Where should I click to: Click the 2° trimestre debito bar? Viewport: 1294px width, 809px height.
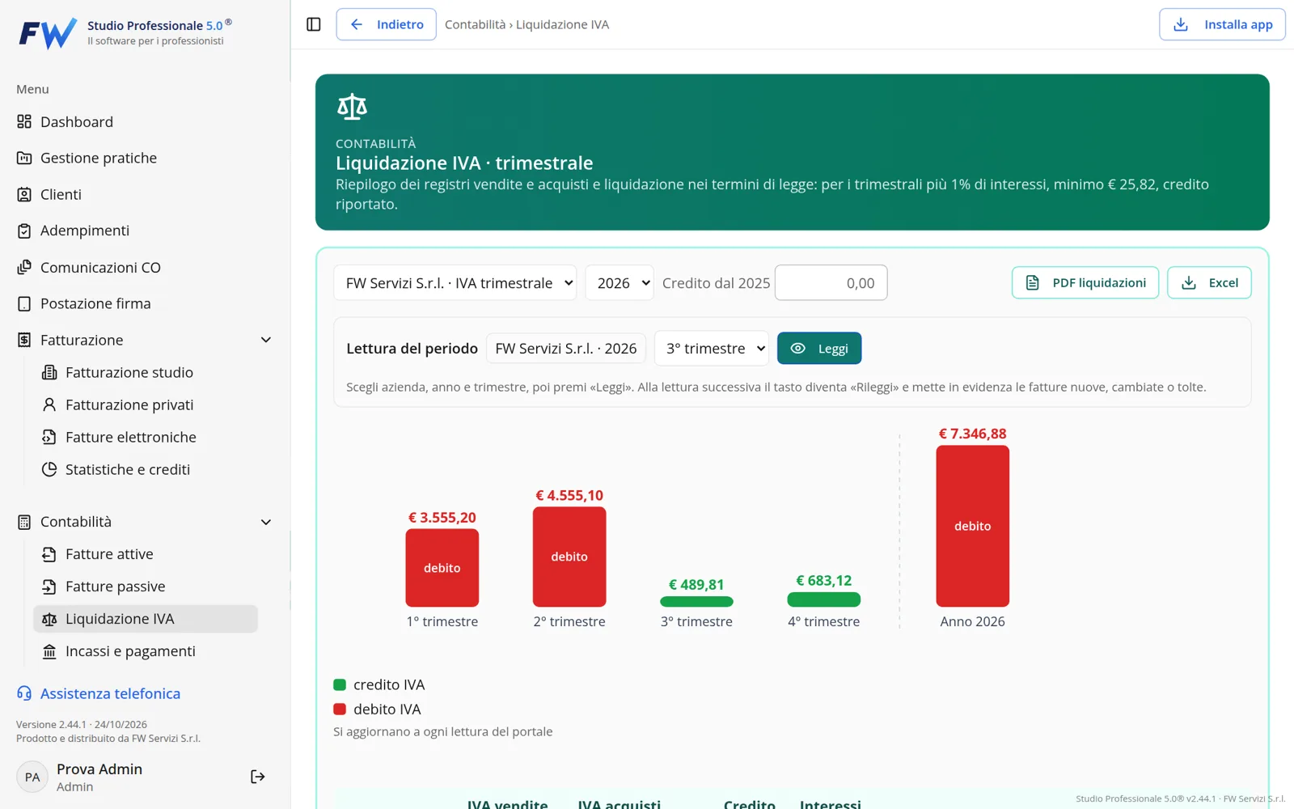[x=569, y=557]
